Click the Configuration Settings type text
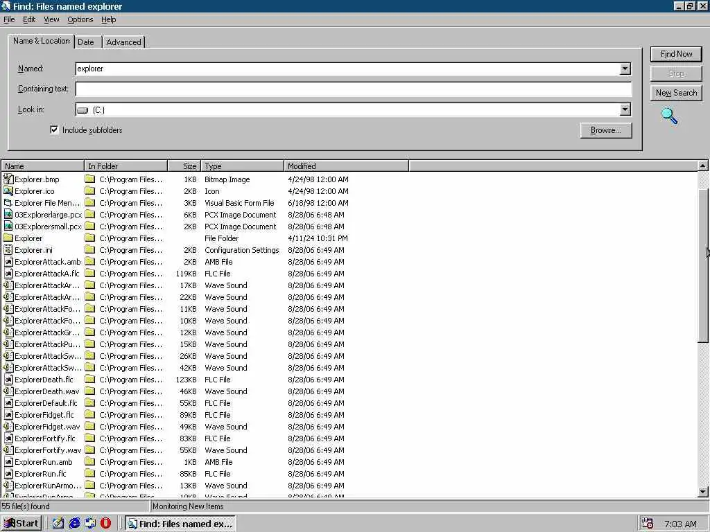This screenshot has width=710, height=532. click(x=242, y=250)
